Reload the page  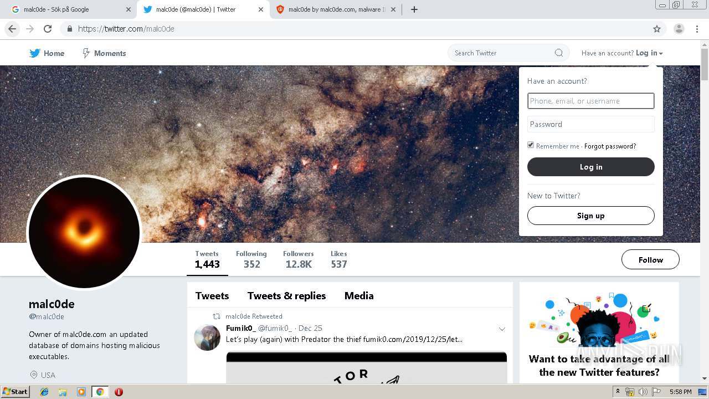click(x=48, y=29)
